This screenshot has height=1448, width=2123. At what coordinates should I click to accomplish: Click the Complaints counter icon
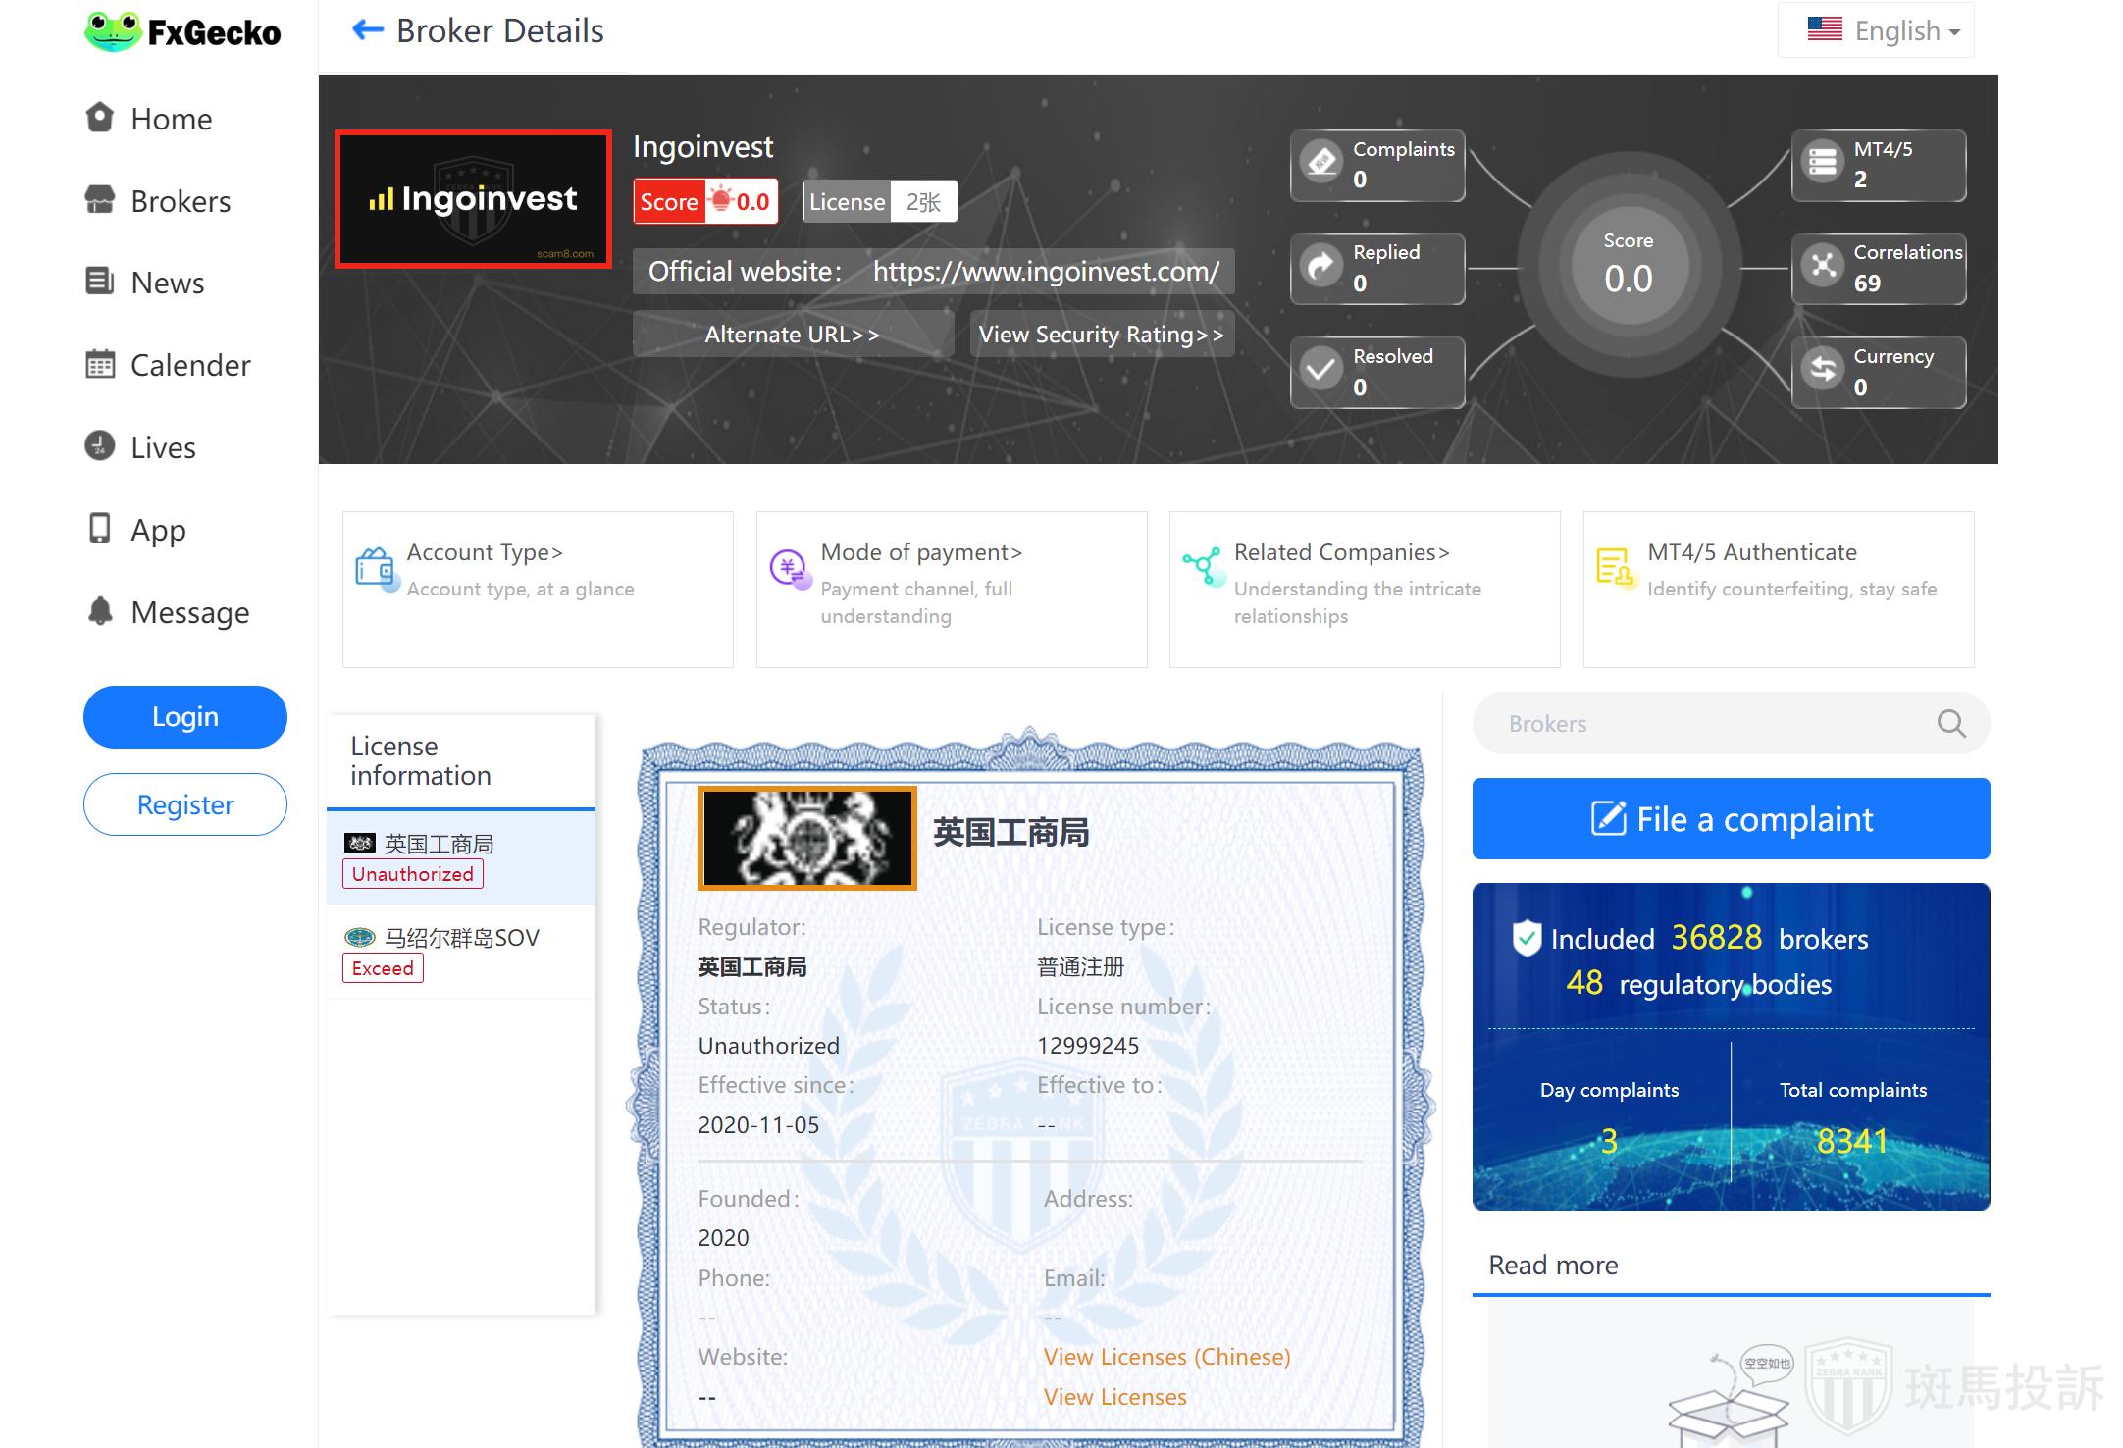(1322, 163)
